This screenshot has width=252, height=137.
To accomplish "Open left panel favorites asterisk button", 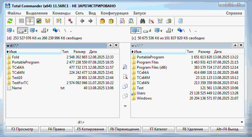I will (110, 46).
